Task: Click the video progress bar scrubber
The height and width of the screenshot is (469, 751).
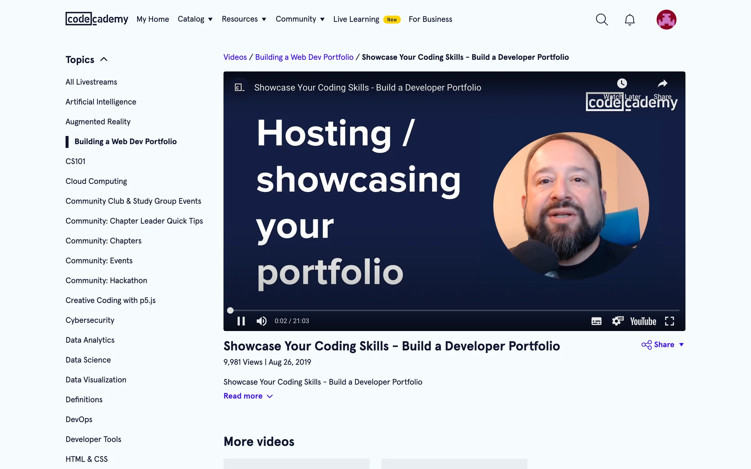Action: click(230, 310)
